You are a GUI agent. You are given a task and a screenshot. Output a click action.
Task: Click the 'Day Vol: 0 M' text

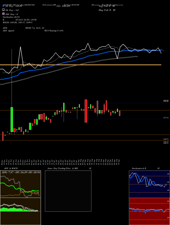tap(107, 10)
